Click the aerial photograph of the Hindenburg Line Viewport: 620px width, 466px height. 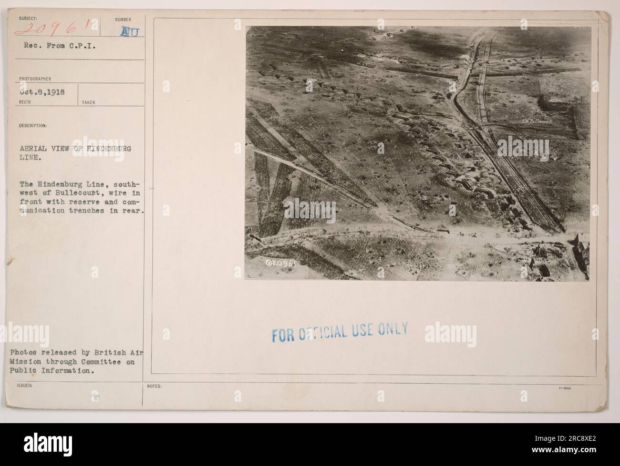(417, 153)
